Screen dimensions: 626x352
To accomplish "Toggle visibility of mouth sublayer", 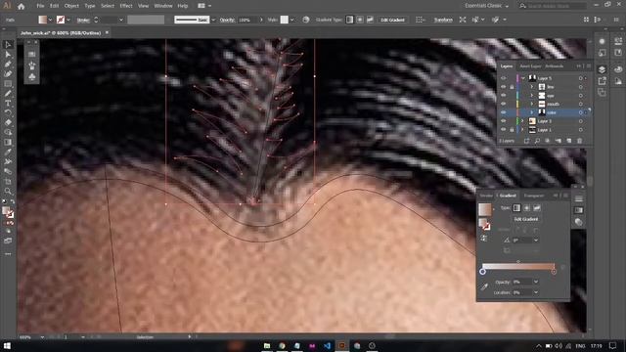I will 503,104.
